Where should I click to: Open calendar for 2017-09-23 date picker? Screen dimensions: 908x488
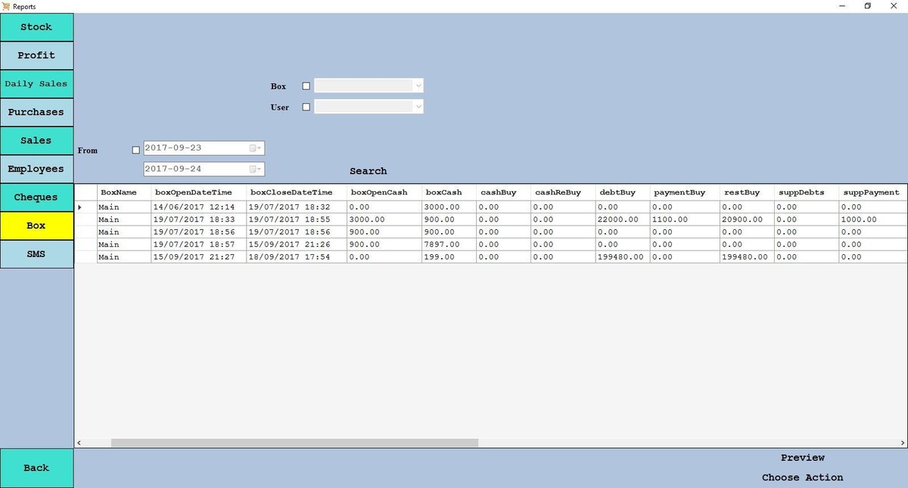click(256, 148)
